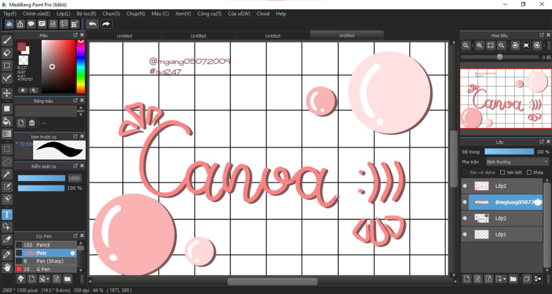552x294 pixels.
Task: Open the Công cụ(T) menu
Action: click(x=210, y=13)
